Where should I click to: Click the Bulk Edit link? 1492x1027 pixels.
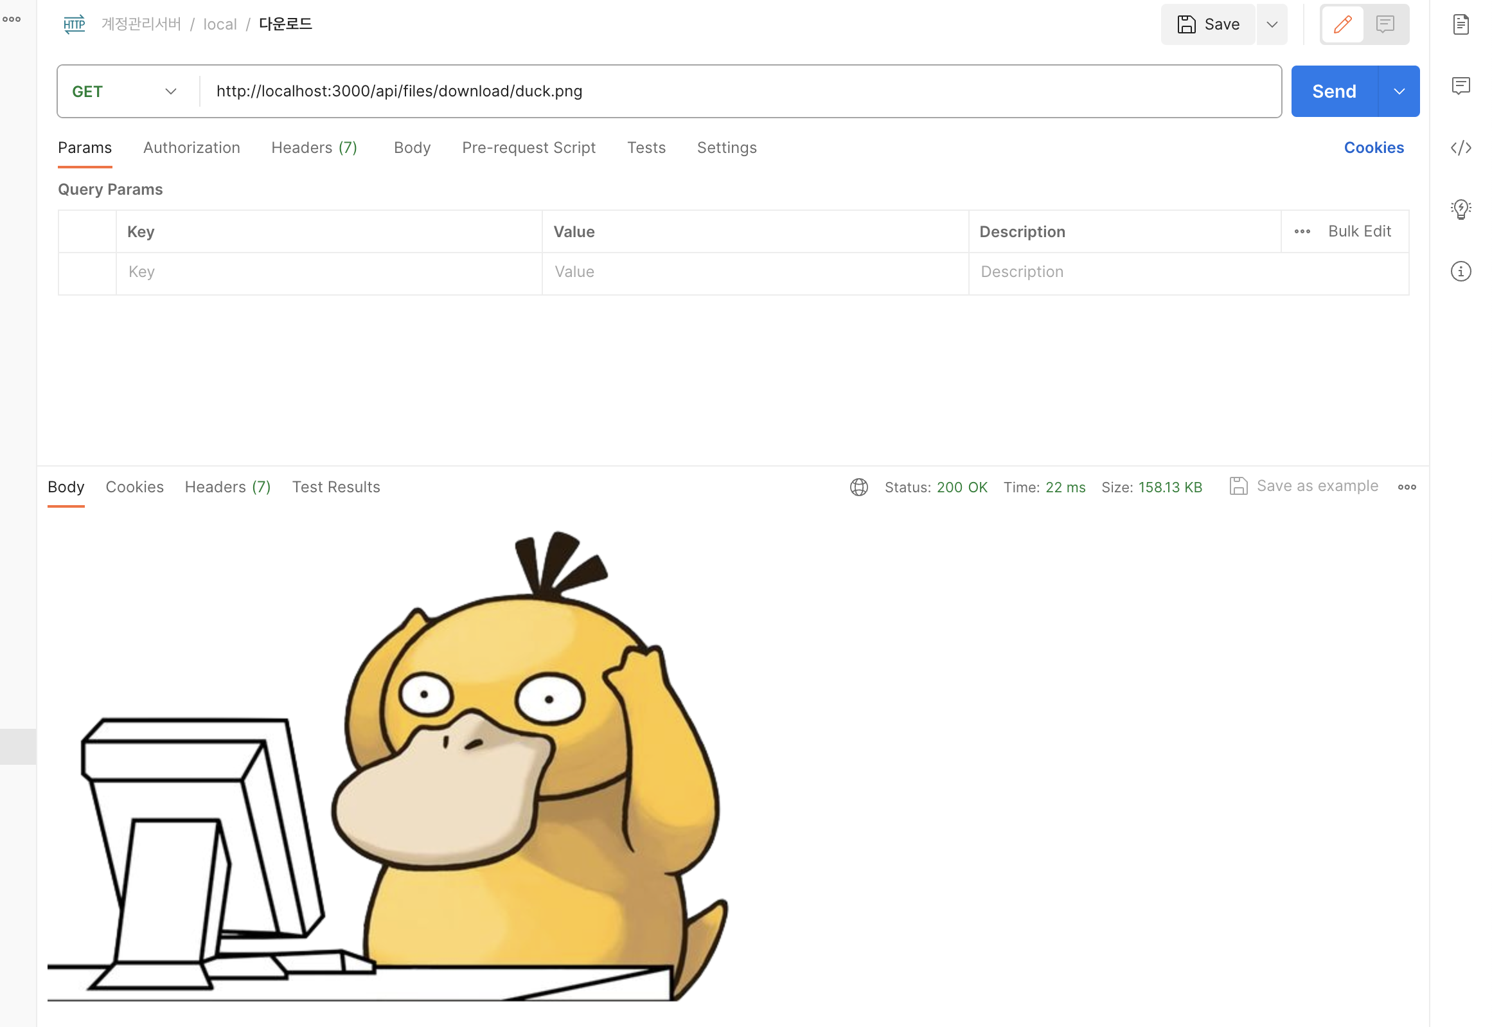(1359, 231)
